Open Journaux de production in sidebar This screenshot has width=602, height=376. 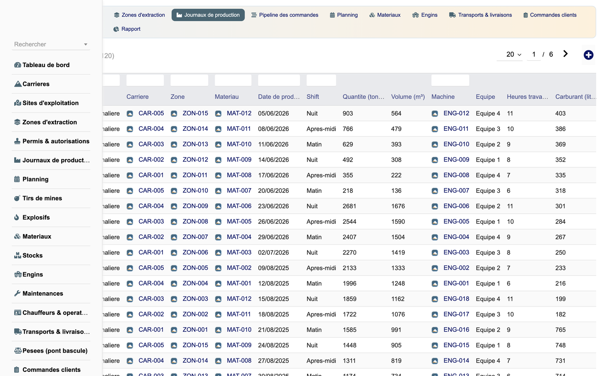(x=51, y=160)
